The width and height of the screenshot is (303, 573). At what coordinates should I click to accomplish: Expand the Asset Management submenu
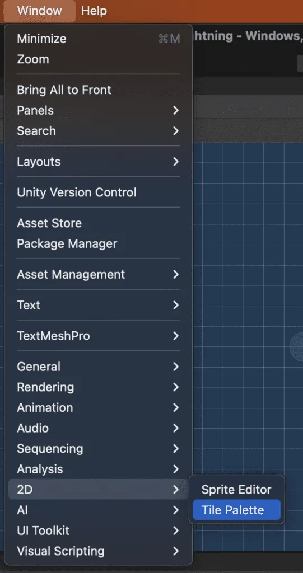tap(98, 274)
